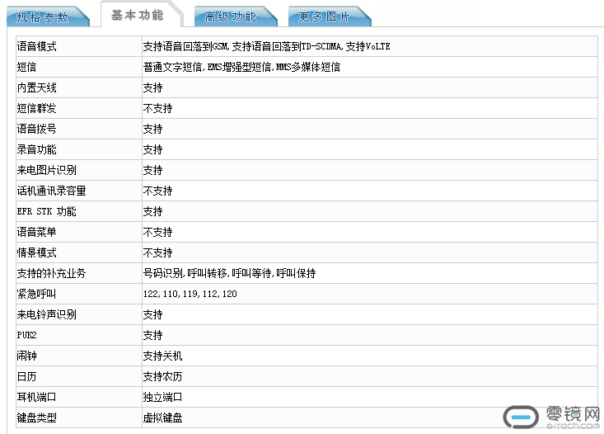Viewport: 604px width, 434px height.
Task: Click the 内置天线 row label
Action: (x=37, y=87)
